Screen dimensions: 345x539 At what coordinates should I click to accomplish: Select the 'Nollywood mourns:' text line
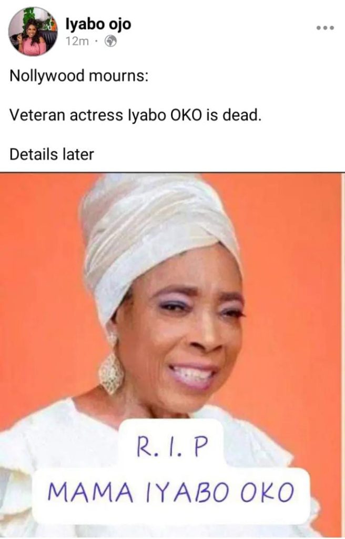tap(79, 75)
